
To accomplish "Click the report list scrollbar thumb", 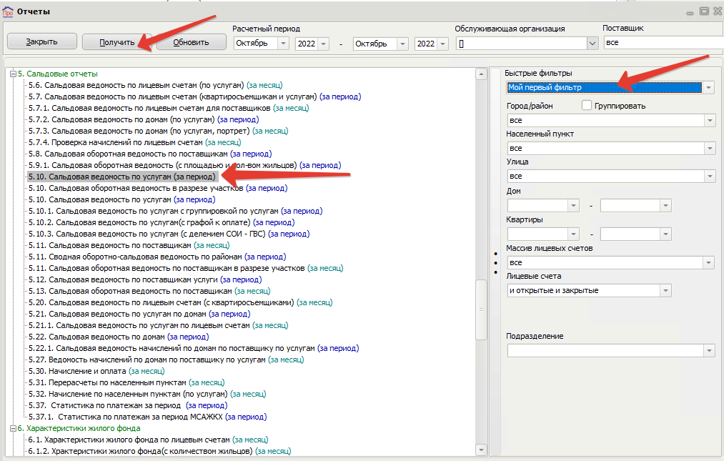I will 481,309.
